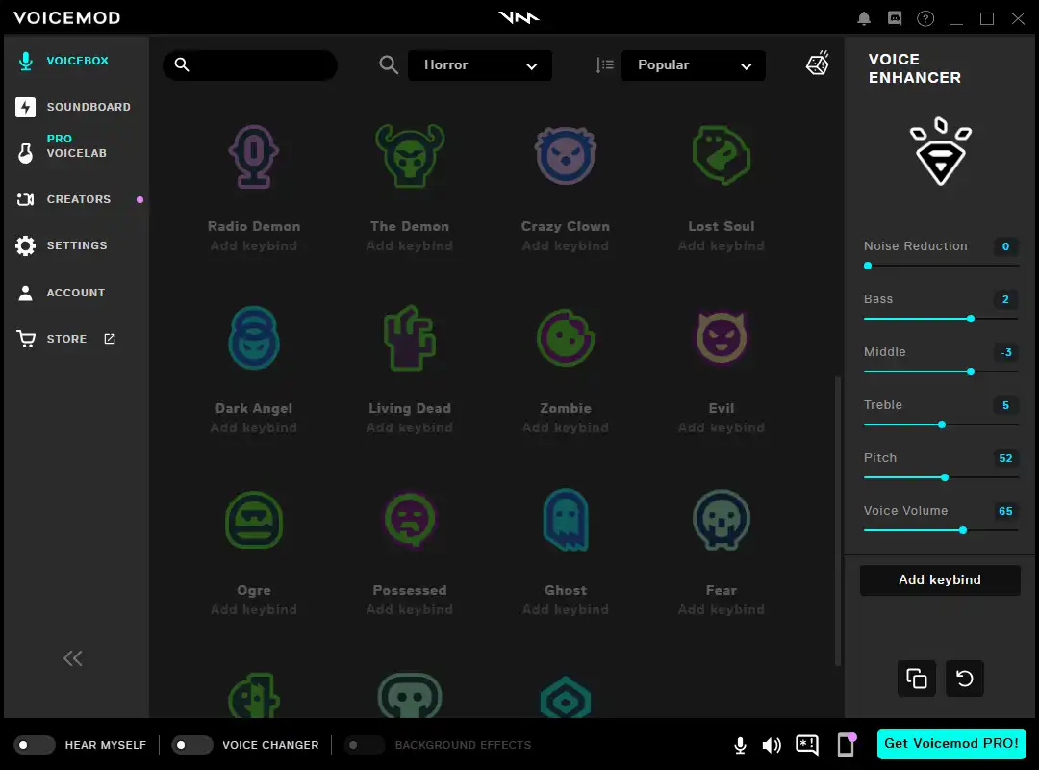1039x770 pixels.
Task: Pick the Evil voice icon
Action: (721, 338)
